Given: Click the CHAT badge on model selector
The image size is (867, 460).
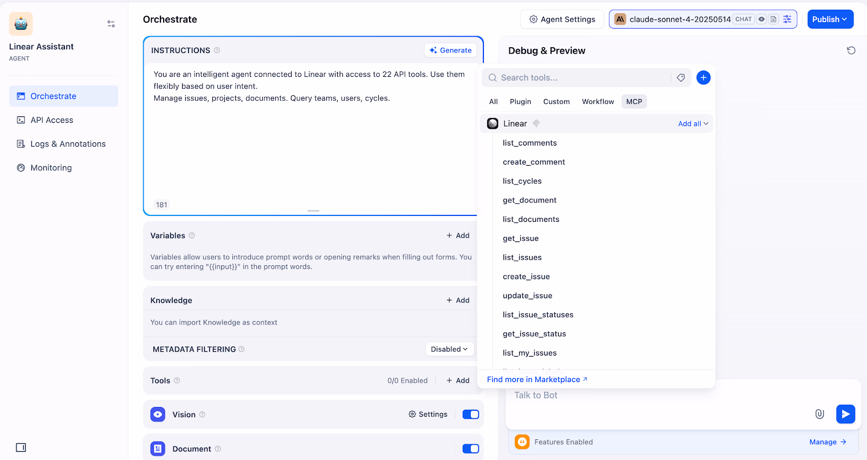Looking at the screenshot, I should [743, 19].
